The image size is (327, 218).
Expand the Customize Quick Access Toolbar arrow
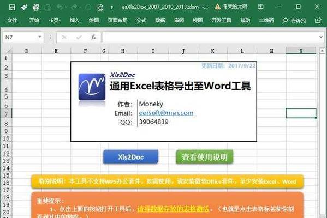[x=112, y=8]
